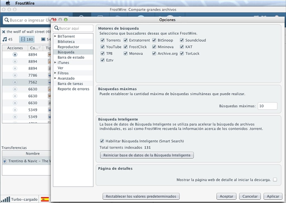Image resolution: width=286 pixels, height=203 pixels.
Task: Expand the Filtros options category
Action: (55, 73)
